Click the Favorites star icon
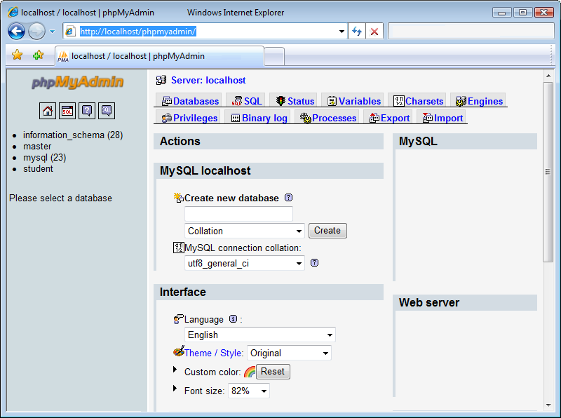This screenshot has width=561, height=418. pyautogui.click(x=17, y=55)
